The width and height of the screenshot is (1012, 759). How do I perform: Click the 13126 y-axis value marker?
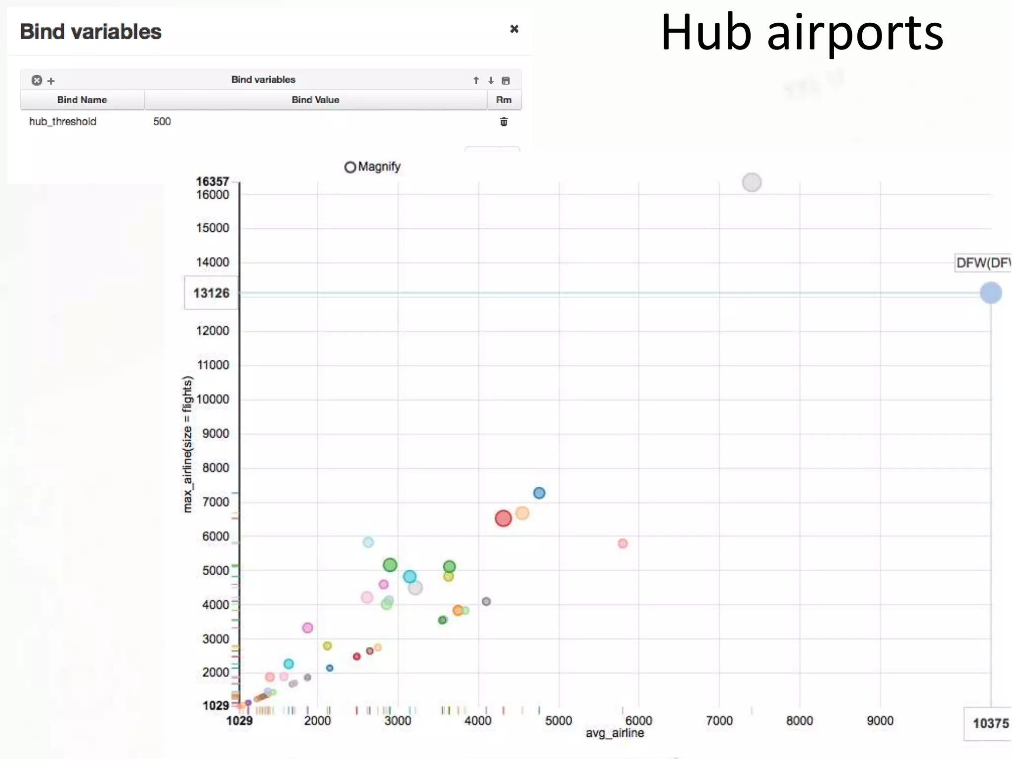[x=211, y=293]
